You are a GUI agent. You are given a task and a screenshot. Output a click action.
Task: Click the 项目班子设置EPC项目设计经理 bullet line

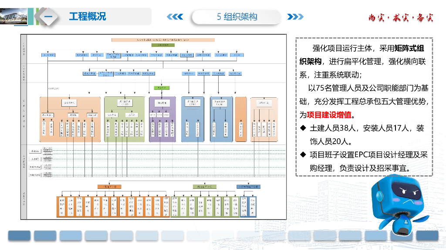[x=368, y=155]
